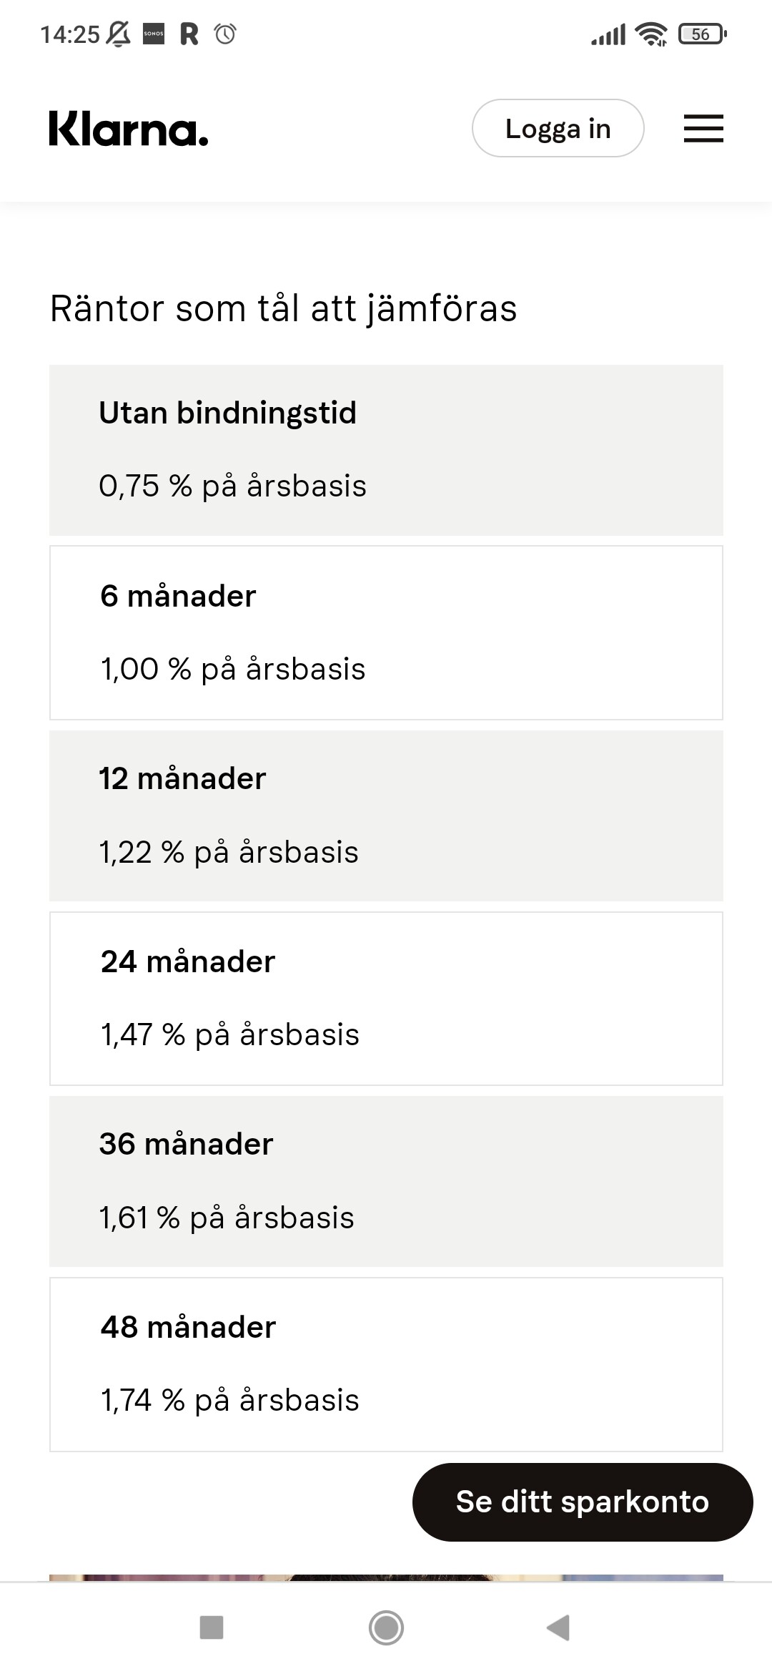Tap the muted bell status icon

click(119, 34)
